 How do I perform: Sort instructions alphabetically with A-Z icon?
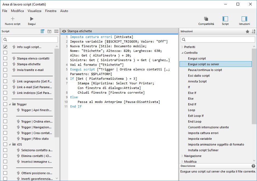point(253,31)
